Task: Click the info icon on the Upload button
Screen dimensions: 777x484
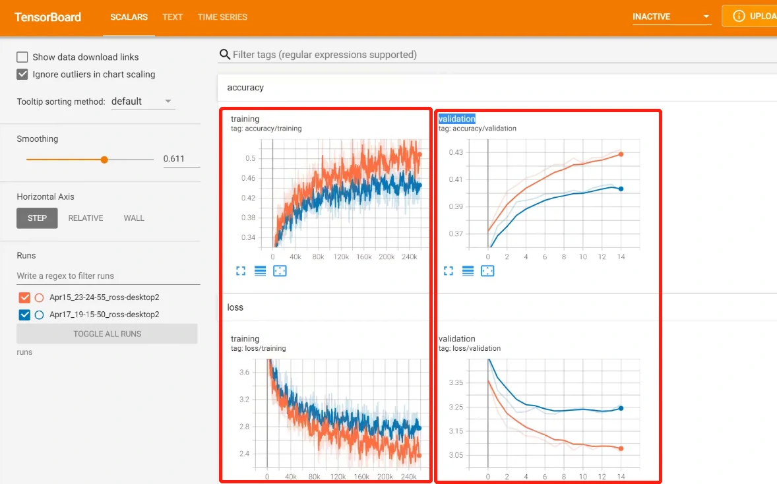Action: pos(739,16)
